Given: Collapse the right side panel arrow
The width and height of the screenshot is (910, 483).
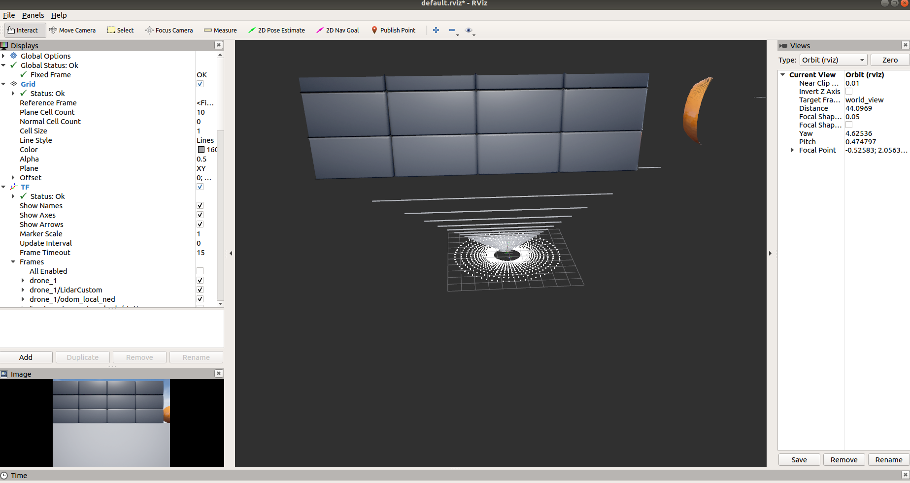Looking at the screenshot, I should pyautogui.click(x=770, y=253).
